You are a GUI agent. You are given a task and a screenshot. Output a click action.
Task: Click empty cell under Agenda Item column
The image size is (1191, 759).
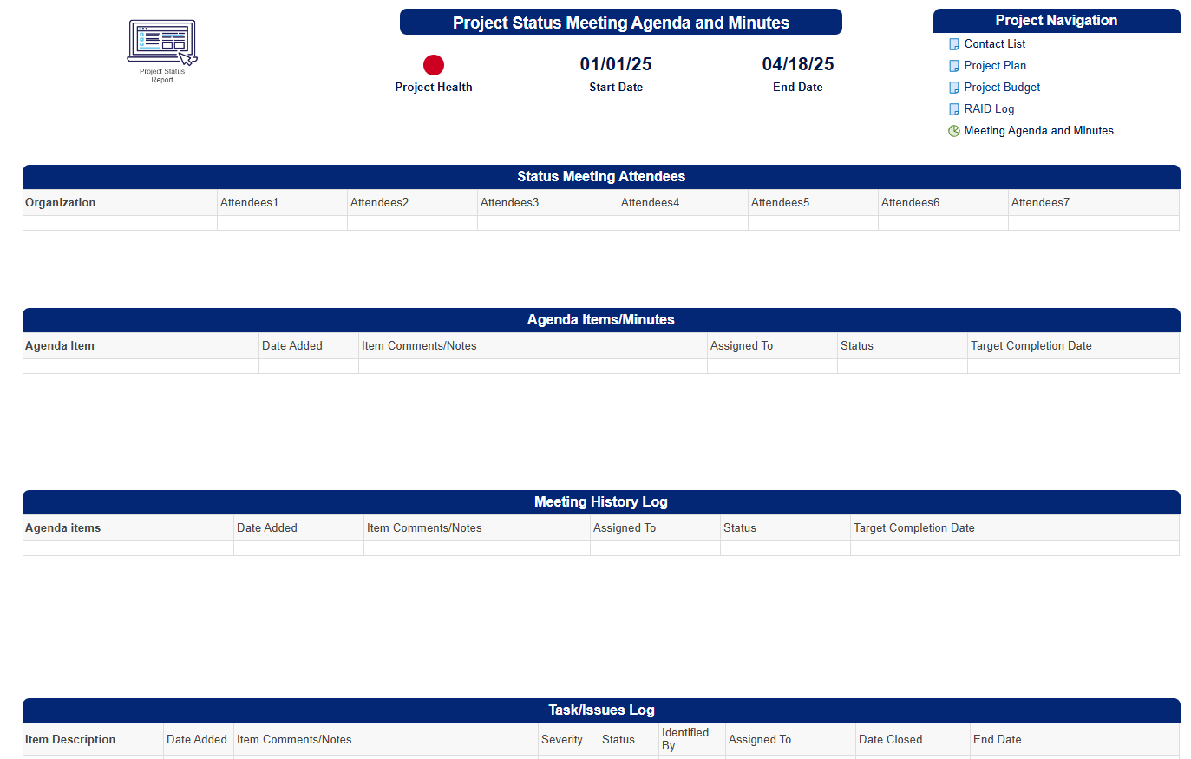point(141,367)
